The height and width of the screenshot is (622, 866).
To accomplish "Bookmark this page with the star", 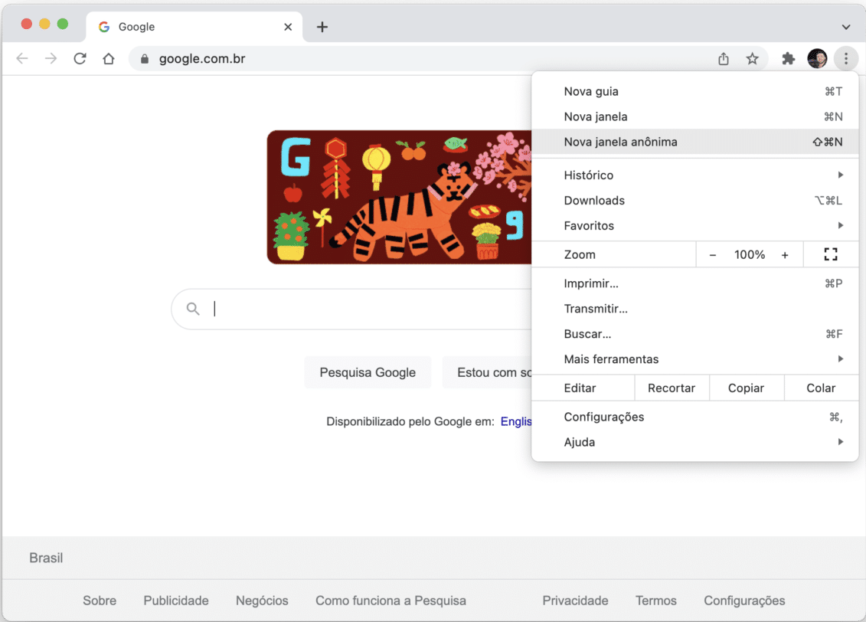I will click(752, 58).
